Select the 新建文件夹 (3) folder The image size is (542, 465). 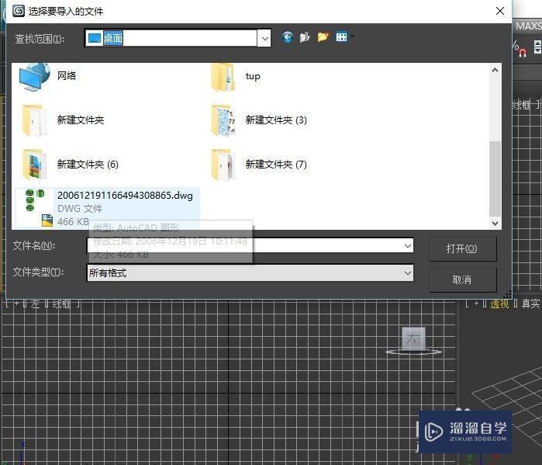[x=259, y=120]
